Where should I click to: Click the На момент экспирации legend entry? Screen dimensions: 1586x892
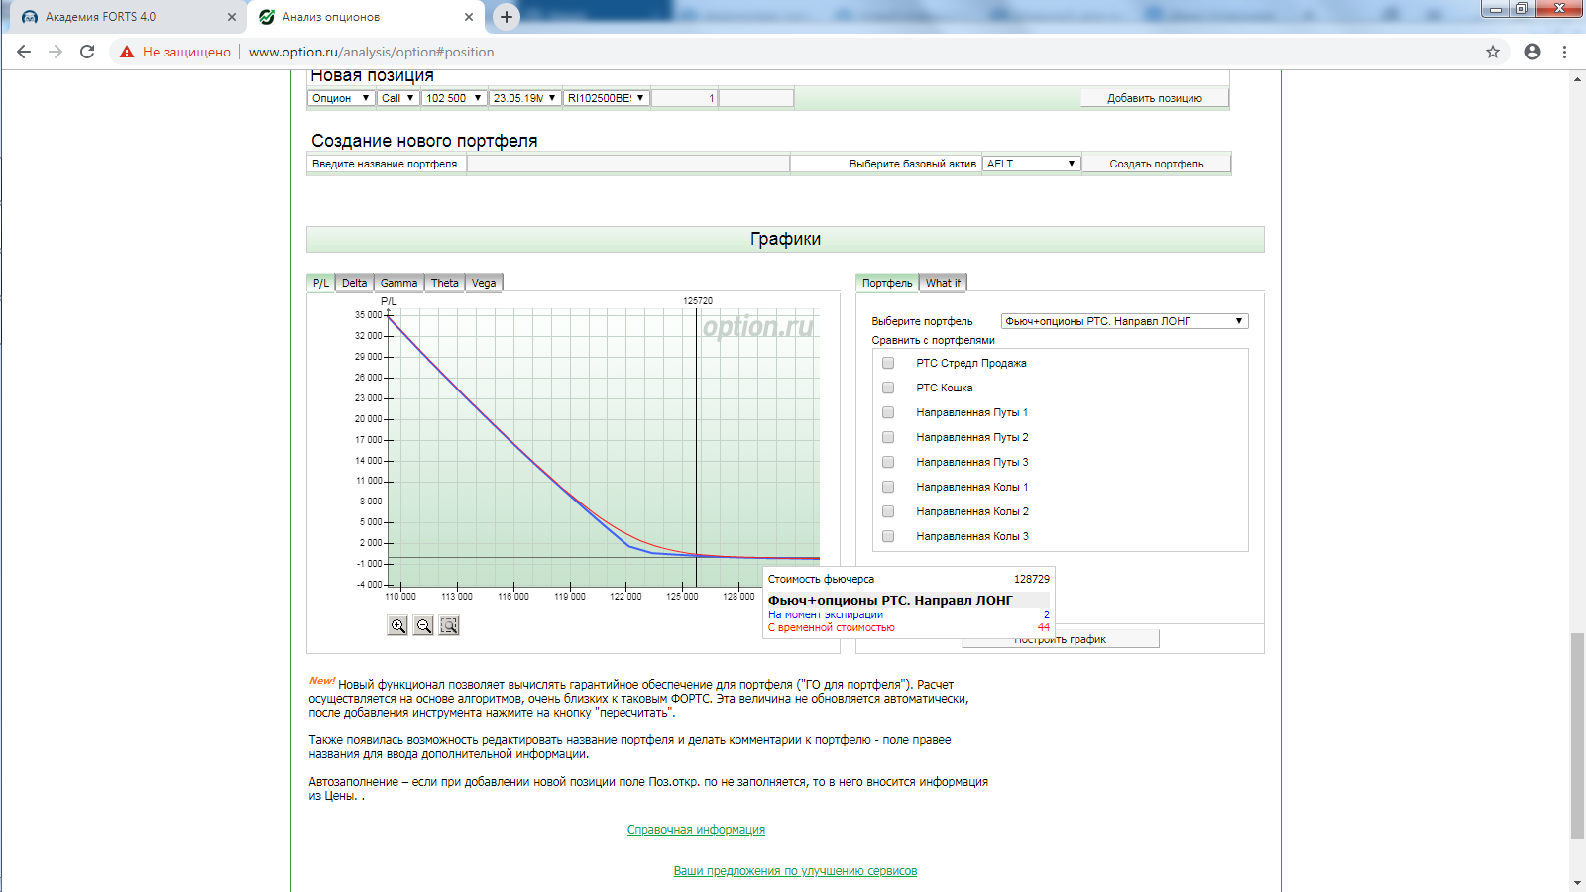point(826,614)
